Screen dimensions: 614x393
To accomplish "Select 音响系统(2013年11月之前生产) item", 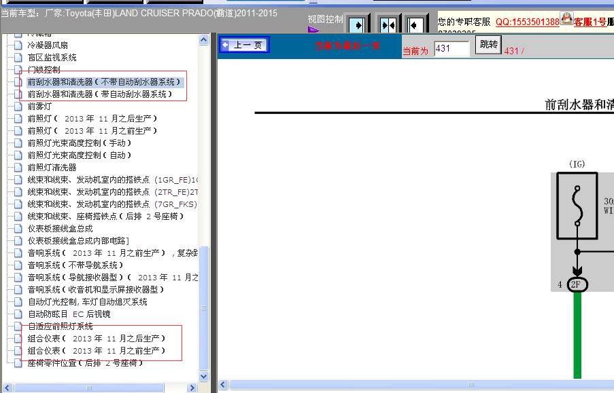I will click(112, 253).
